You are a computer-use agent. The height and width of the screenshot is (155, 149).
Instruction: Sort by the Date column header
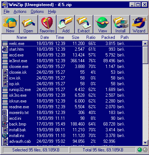coord(45,37)
